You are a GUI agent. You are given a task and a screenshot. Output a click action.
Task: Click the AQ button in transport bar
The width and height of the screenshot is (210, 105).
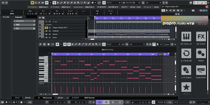30,102
